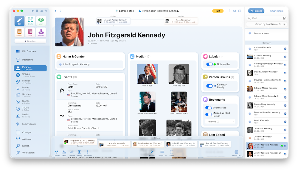The image size is (298, 171).
Task: Open Assistant in sidebar
Action: (x=30, y=139)
